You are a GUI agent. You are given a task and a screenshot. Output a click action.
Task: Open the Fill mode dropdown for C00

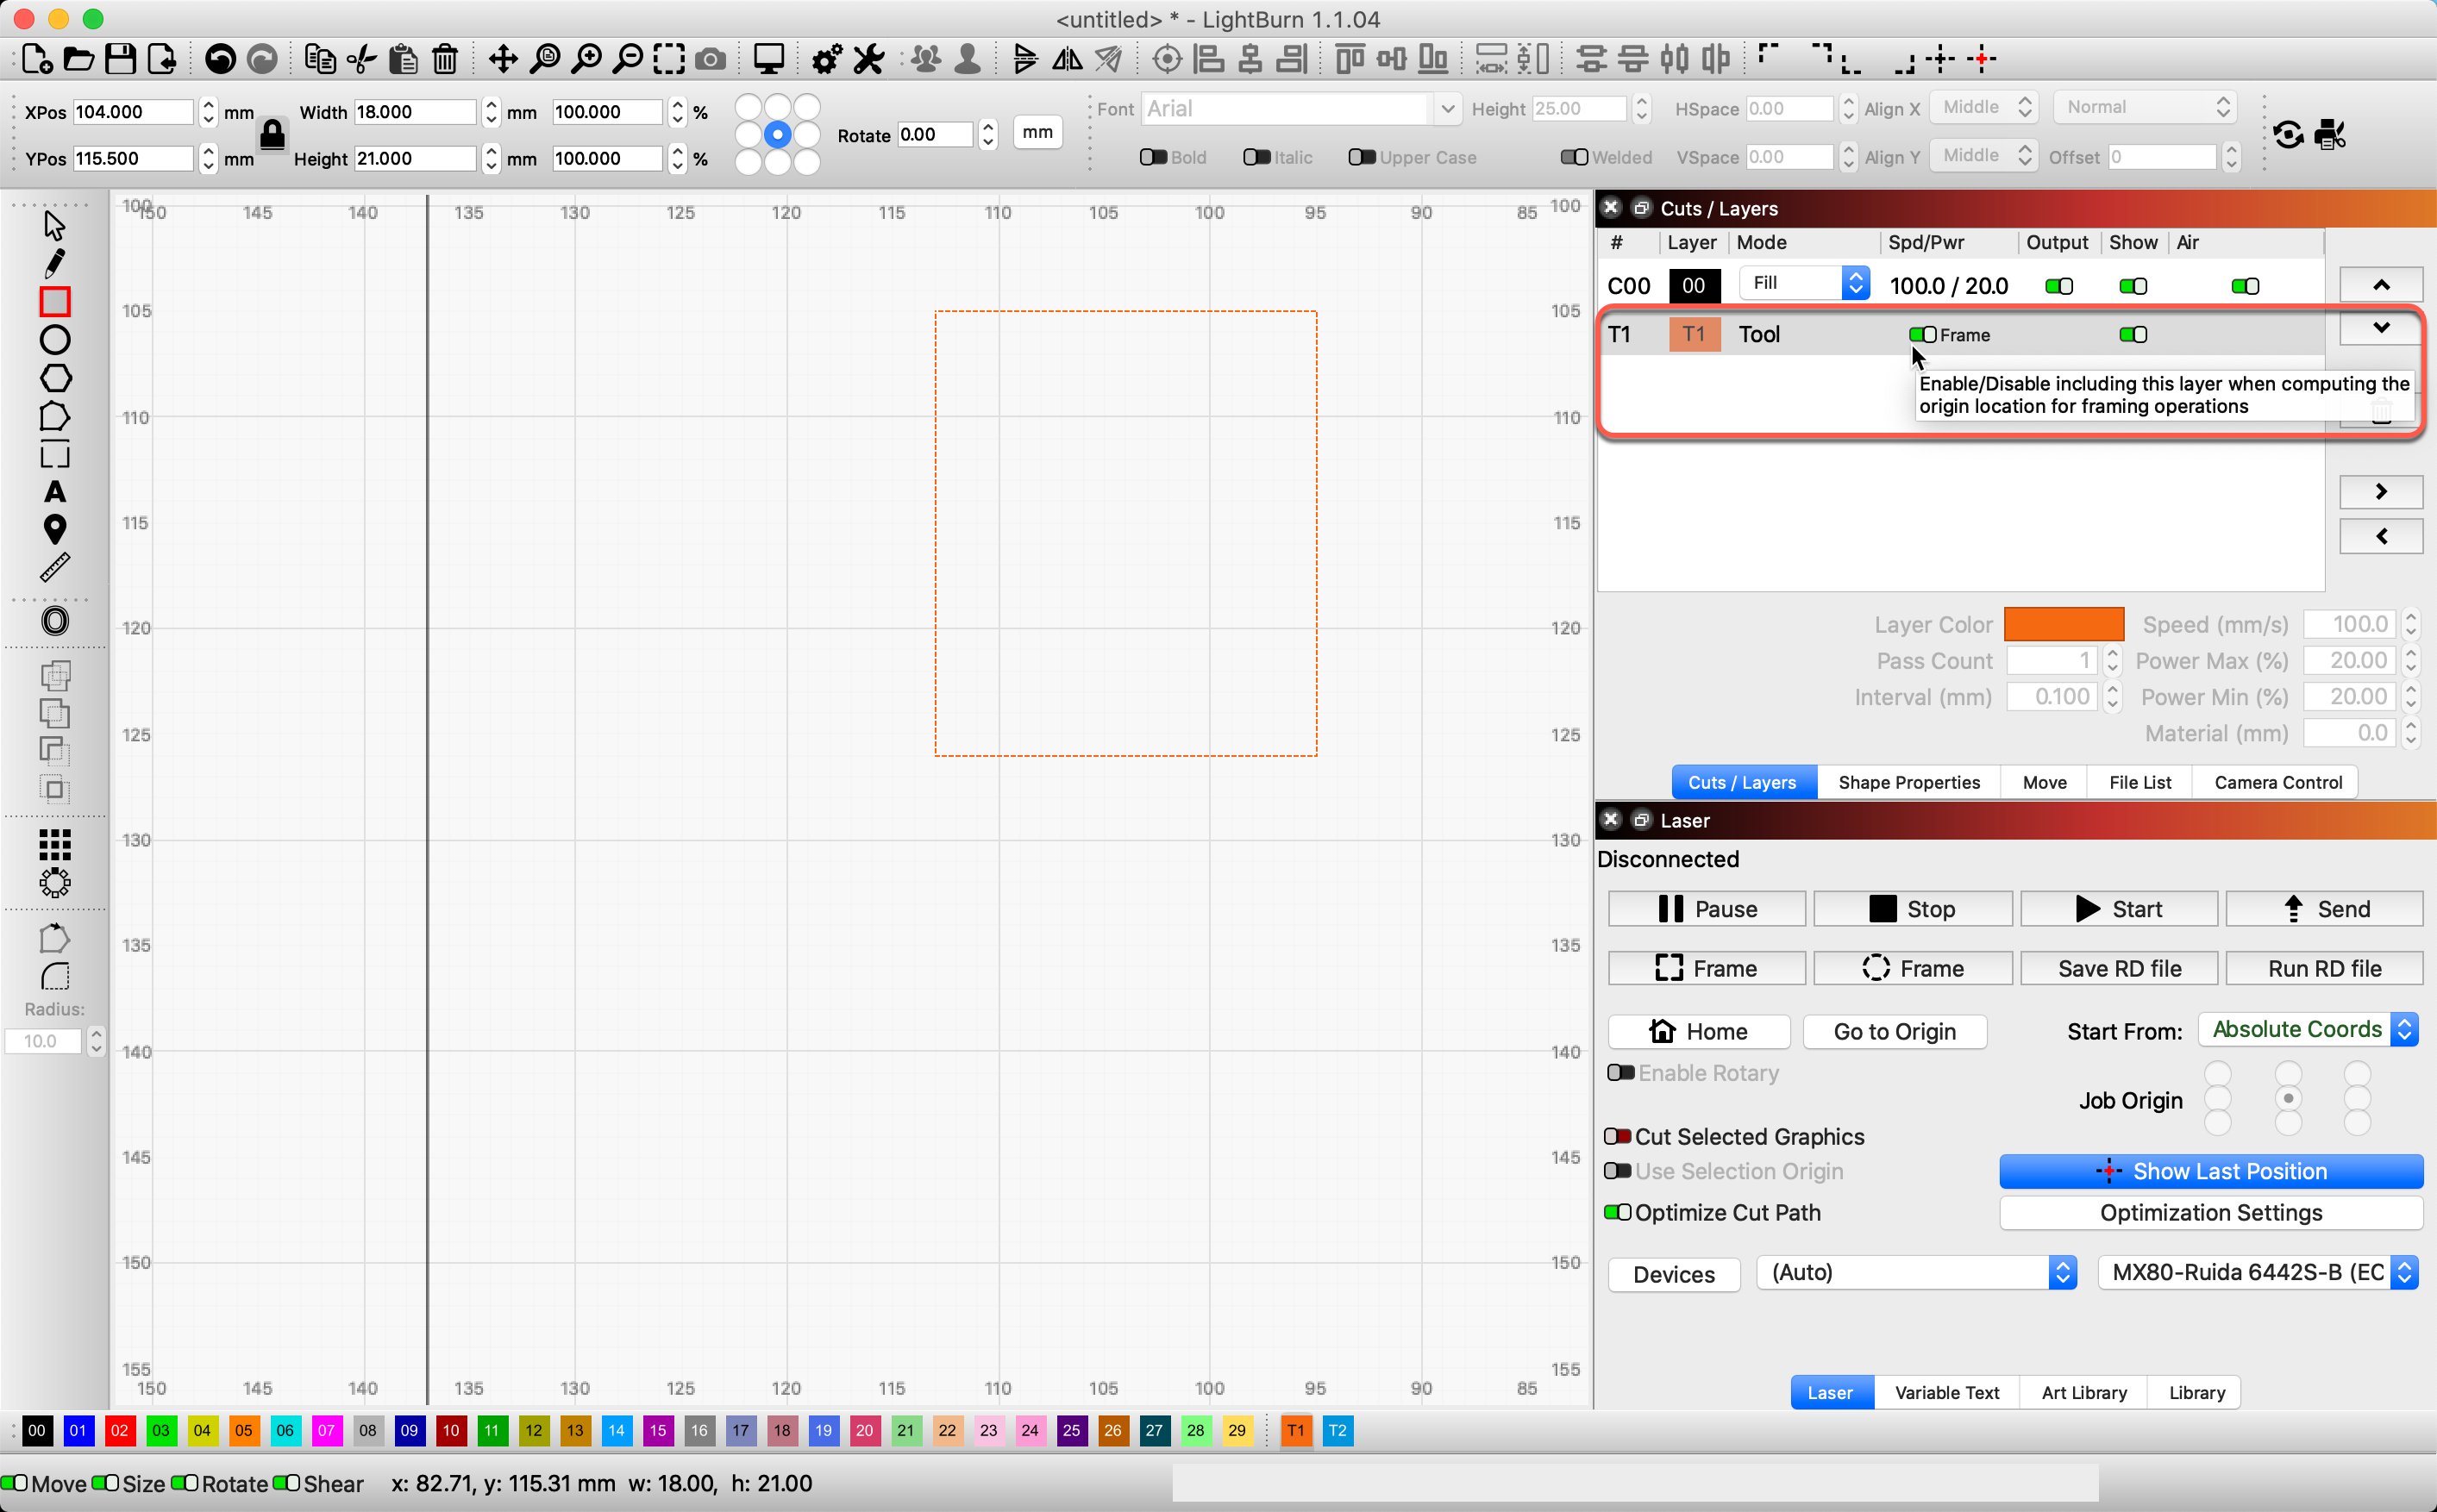1804,283
